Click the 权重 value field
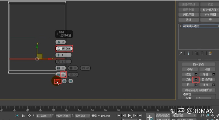The height and width of the screenshot is (120, 219). (x=202, y=98)
